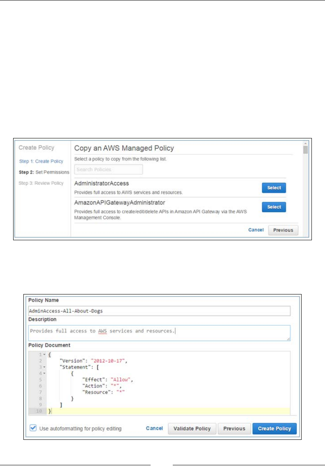This screenshot has width=325, height=469.
Task: Click the Validate Policy button
Action: (192, 428)
